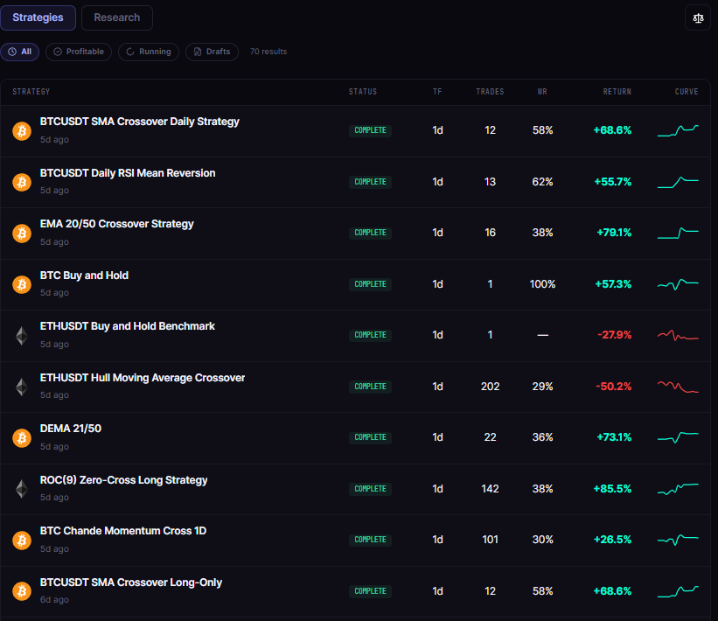Click the CURVE column header
The image size is (718, 621).
click(687, 92)
